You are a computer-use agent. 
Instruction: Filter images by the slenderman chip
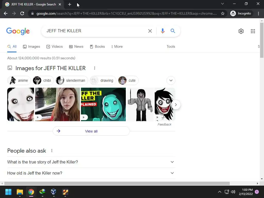tap(72, 80)
